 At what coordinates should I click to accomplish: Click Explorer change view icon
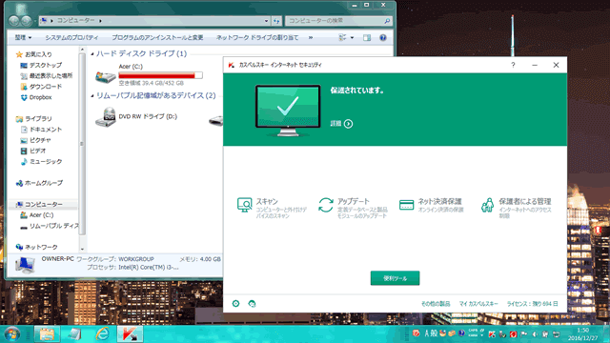[x=342, y=38]
